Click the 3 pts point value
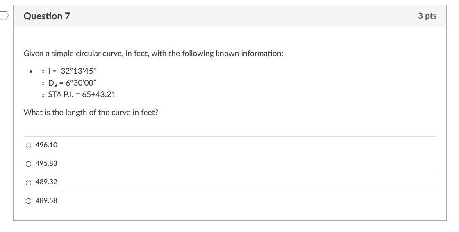This screenshot has height=232, width=459. pos(427,16)
